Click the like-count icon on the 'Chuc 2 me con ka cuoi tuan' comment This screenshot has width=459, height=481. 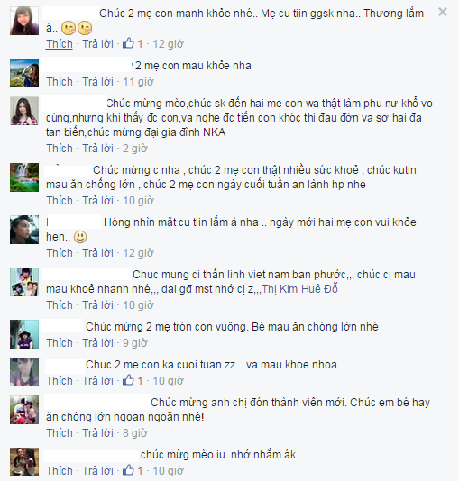[x=128, y=380]
